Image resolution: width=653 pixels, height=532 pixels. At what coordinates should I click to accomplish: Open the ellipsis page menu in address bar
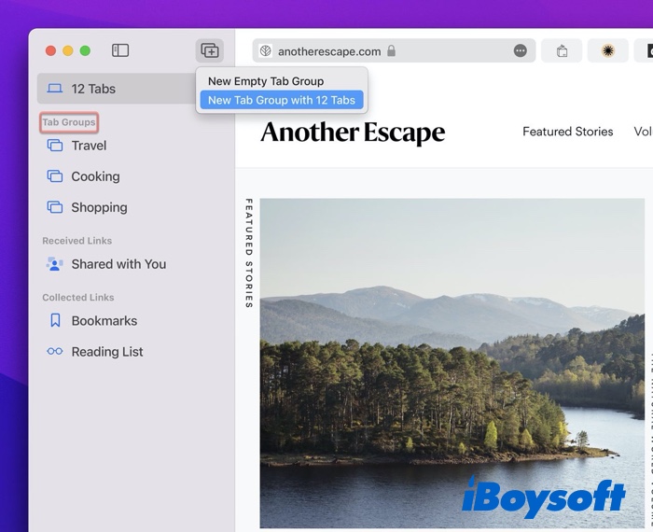pyautogui.click(x=521, y=51)
